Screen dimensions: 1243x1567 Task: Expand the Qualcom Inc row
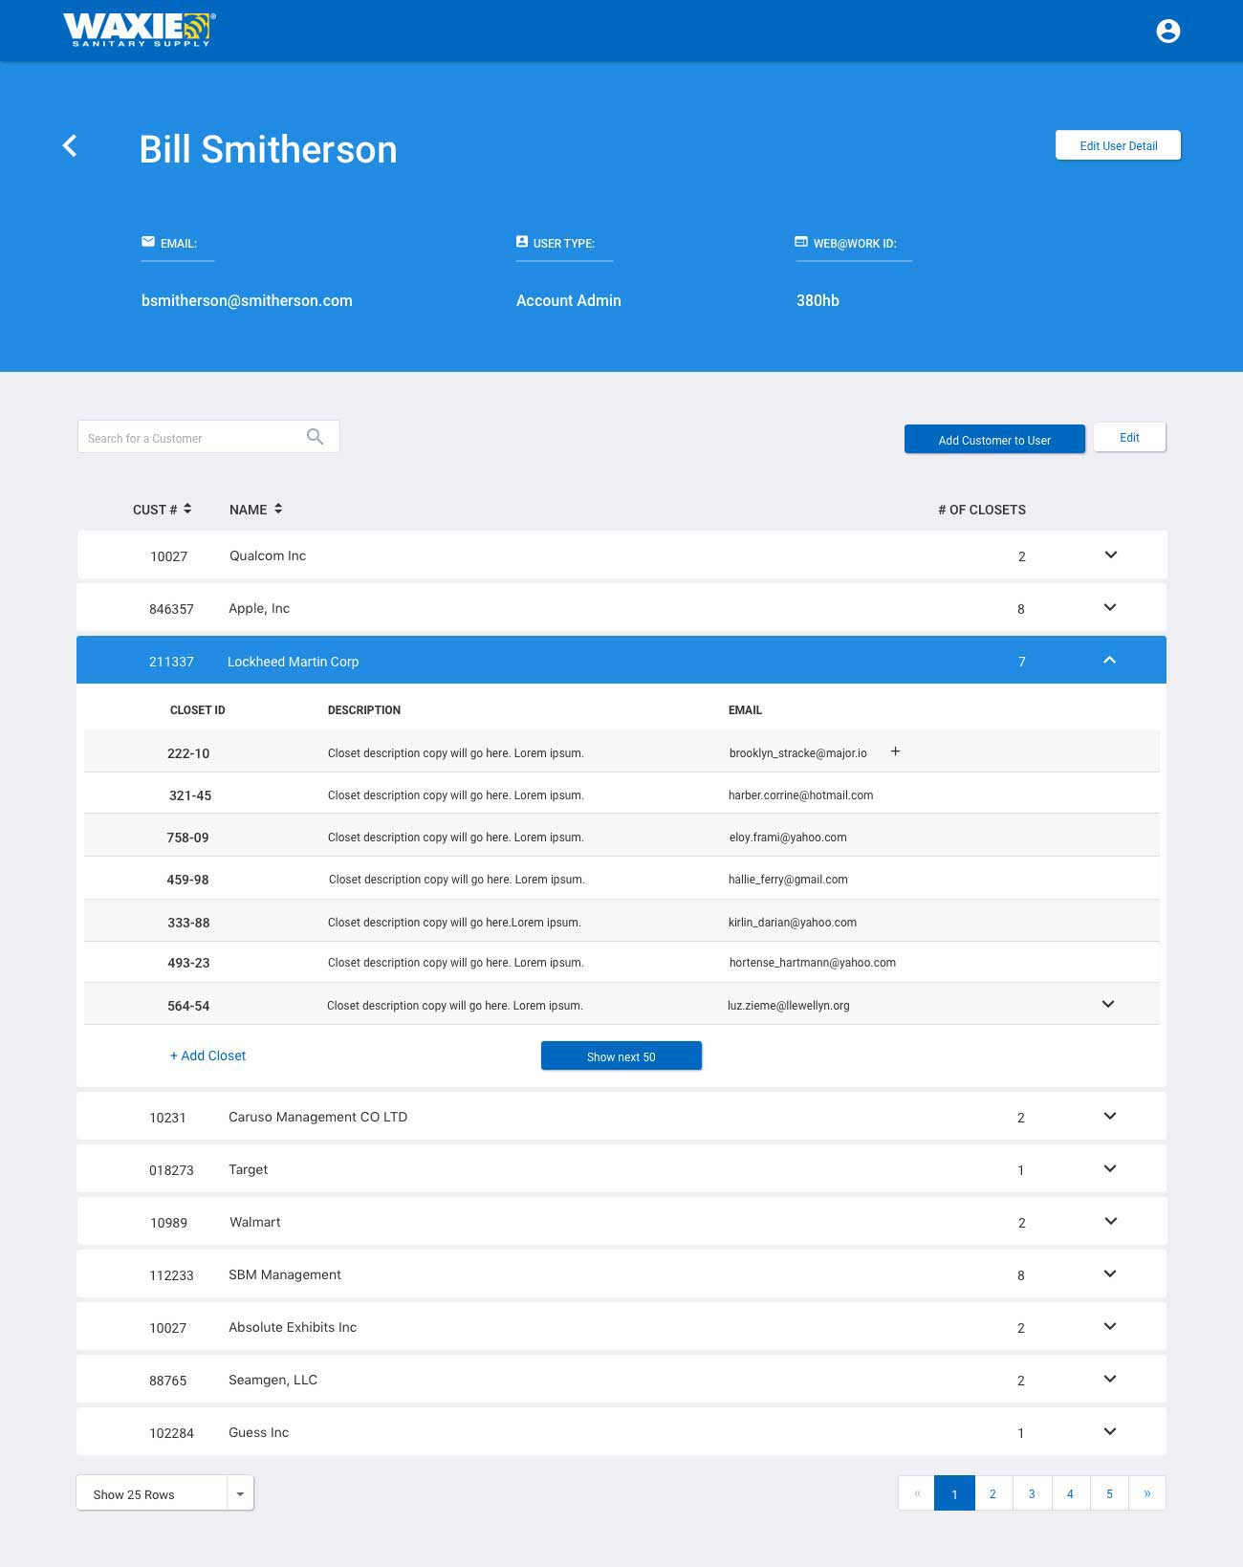1110,555
